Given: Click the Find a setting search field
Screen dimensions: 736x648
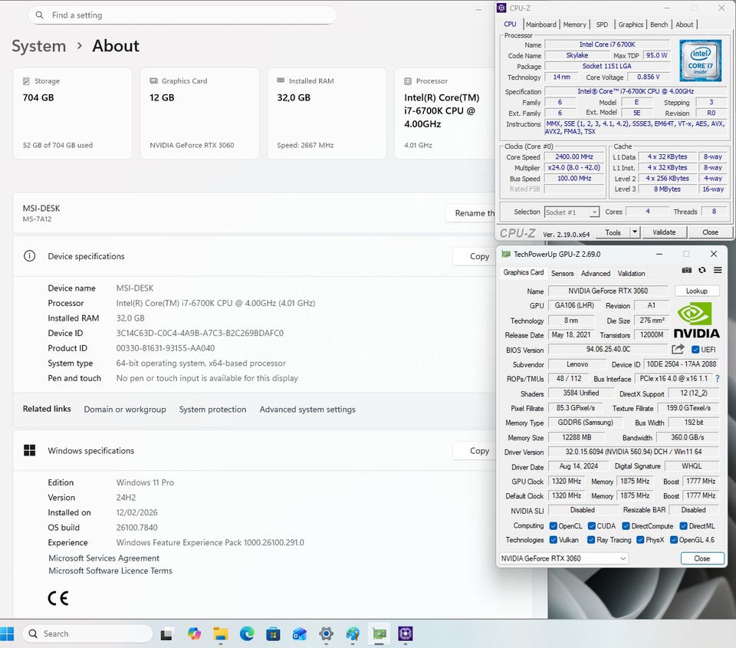Looking at the screenshot, I should click(182, 15).
